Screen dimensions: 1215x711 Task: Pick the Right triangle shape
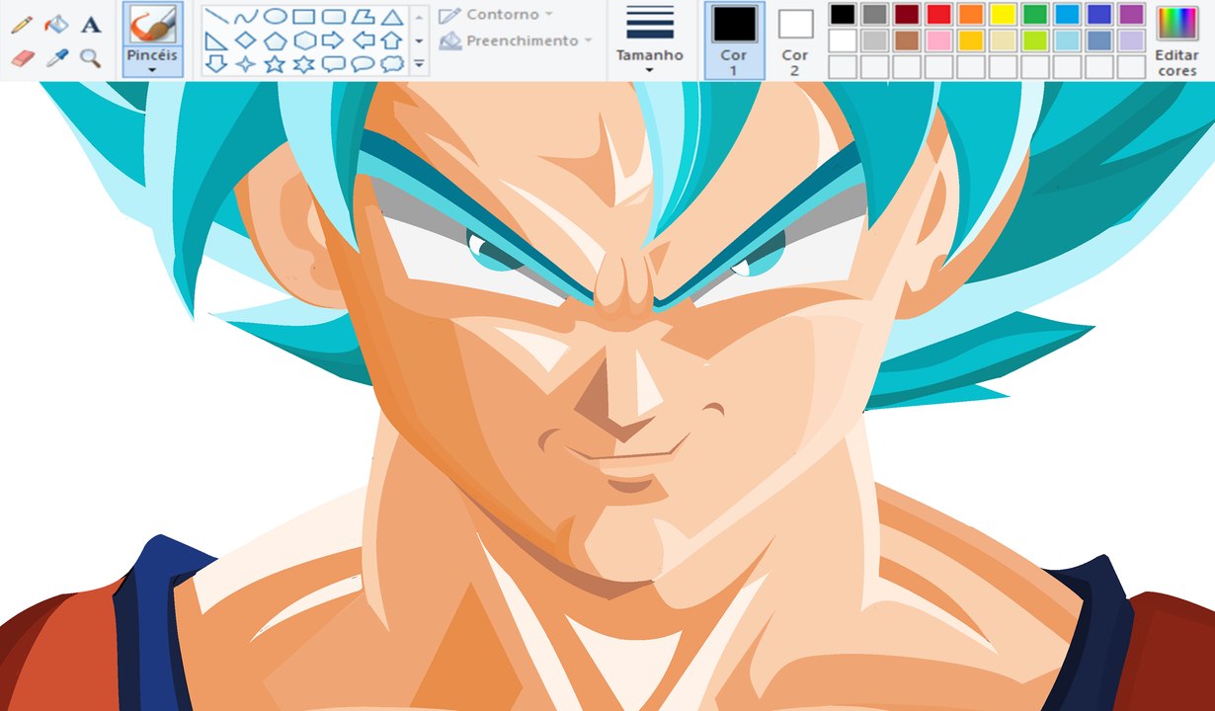(216, 40)
